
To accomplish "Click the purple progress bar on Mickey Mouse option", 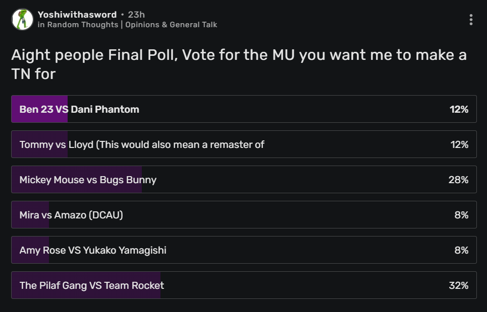I will (76, 180).
